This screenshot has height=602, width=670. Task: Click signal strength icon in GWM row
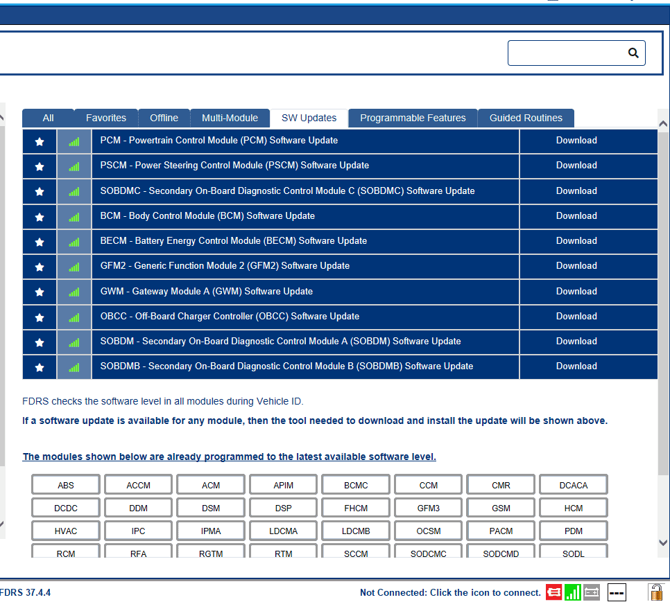[74, 292]
